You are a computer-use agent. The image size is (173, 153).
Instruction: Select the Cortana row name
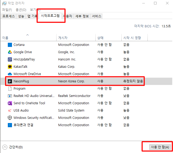click(x=19, y=45)
